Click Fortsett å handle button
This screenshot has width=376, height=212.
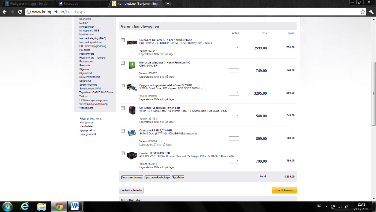click(x=131, y=190)
